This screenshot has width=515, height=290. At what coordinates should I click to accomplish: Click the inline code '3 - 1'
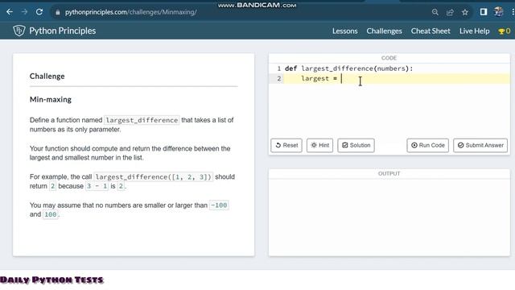[97, 186]
